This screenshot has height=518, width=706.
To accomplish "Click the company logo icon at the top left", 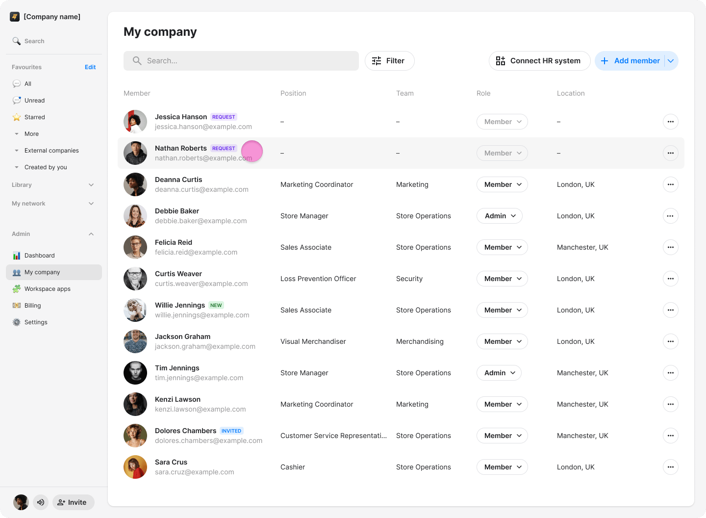I will point(15,17).
